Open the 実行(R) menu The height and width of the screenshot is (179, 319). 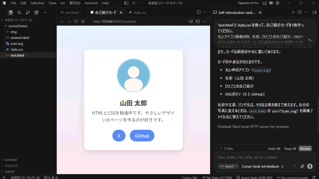point(75,3)
